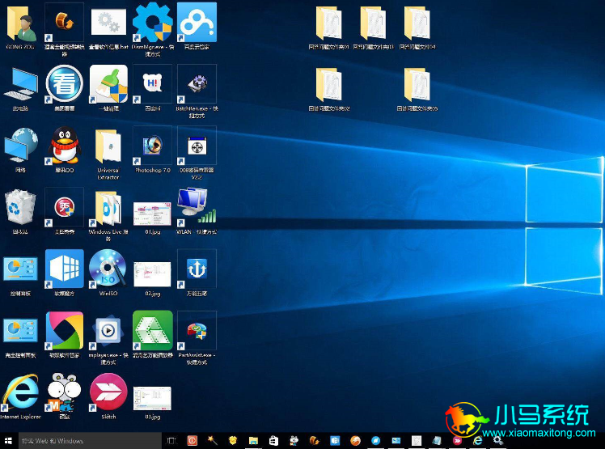The image size is (605, 449).
Task: Open the Windows Start menu
Action: [x=8, y=441]
